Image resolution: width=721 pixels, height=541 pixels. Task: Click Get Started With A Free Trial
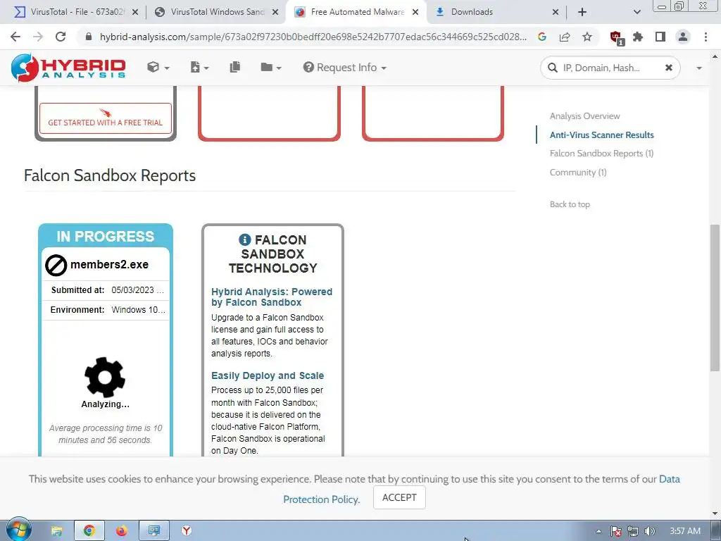(x=106, y=118)
